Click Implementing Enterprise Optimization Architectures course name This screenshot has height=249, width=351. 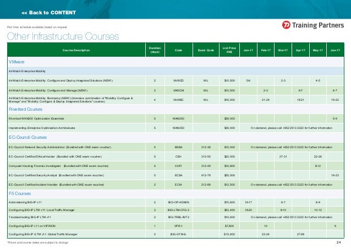click(x=42, y=128)
